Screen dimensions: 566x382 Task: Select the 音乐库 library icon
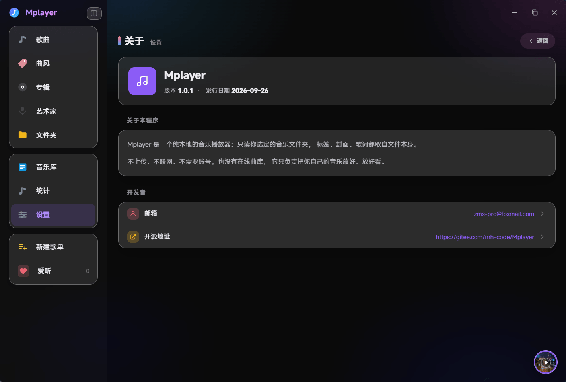23,167
